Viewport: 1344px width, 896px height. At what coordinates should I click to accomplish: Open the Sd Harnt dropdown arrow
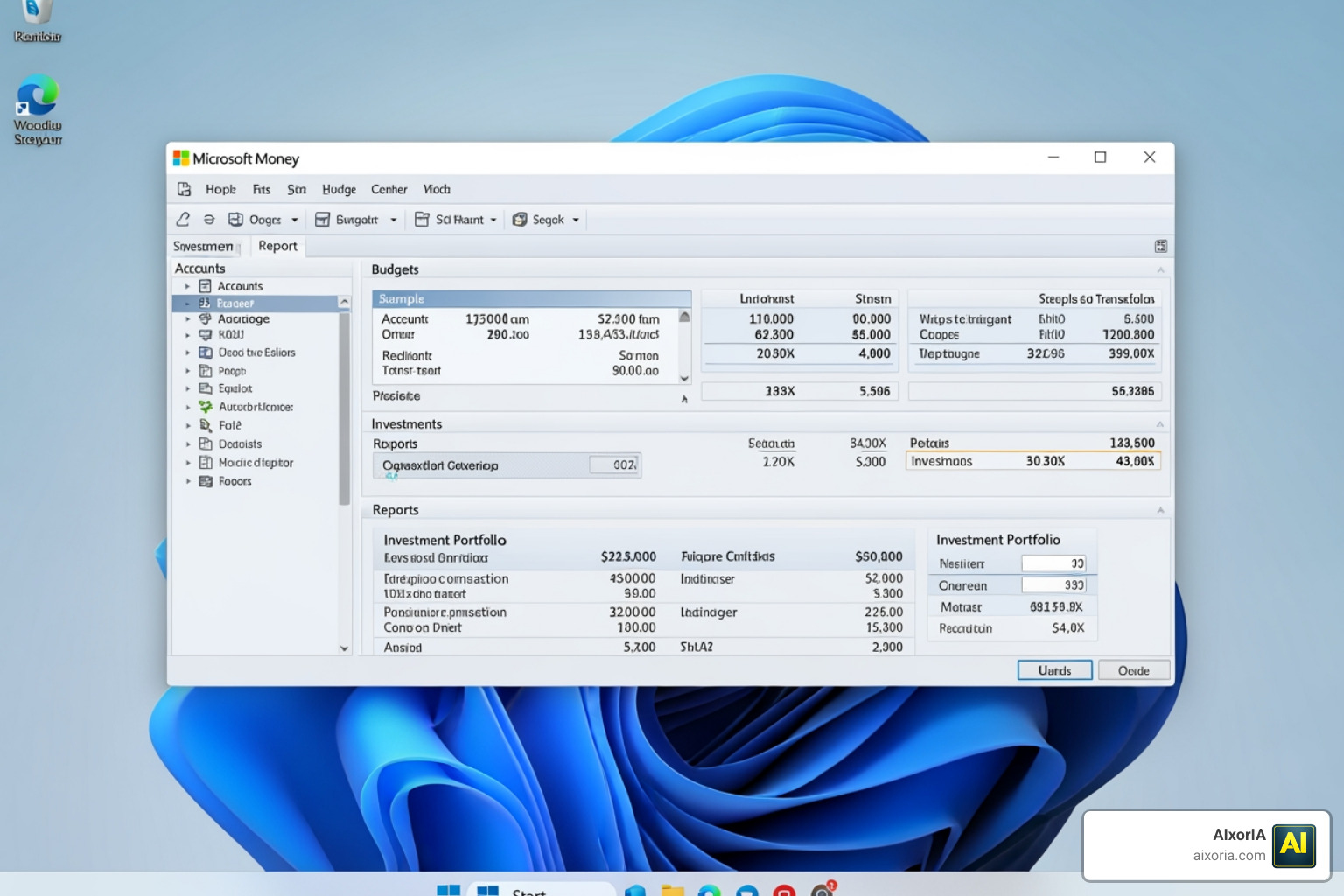(x=493, y=220)
